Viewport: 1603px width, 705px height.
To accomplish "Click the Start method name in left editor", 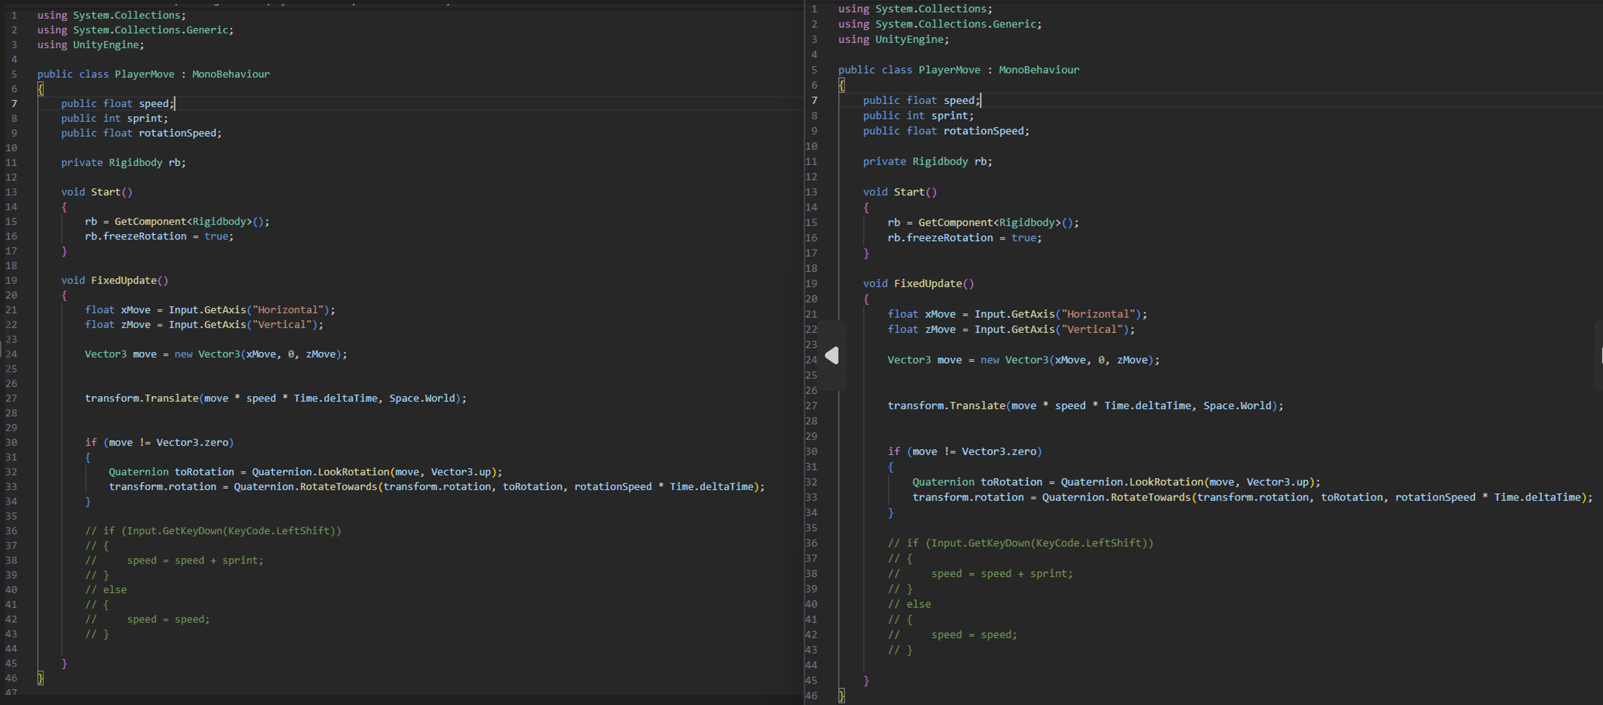I will 105,192.
